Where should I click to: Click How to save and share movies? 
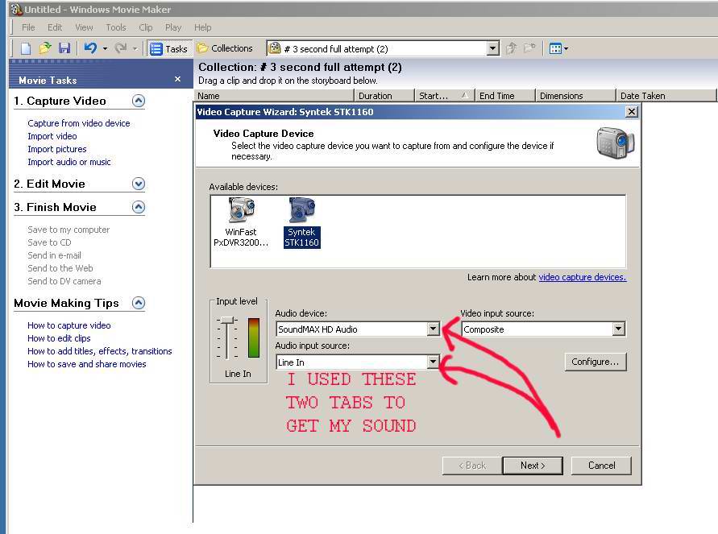pos(86,364)
